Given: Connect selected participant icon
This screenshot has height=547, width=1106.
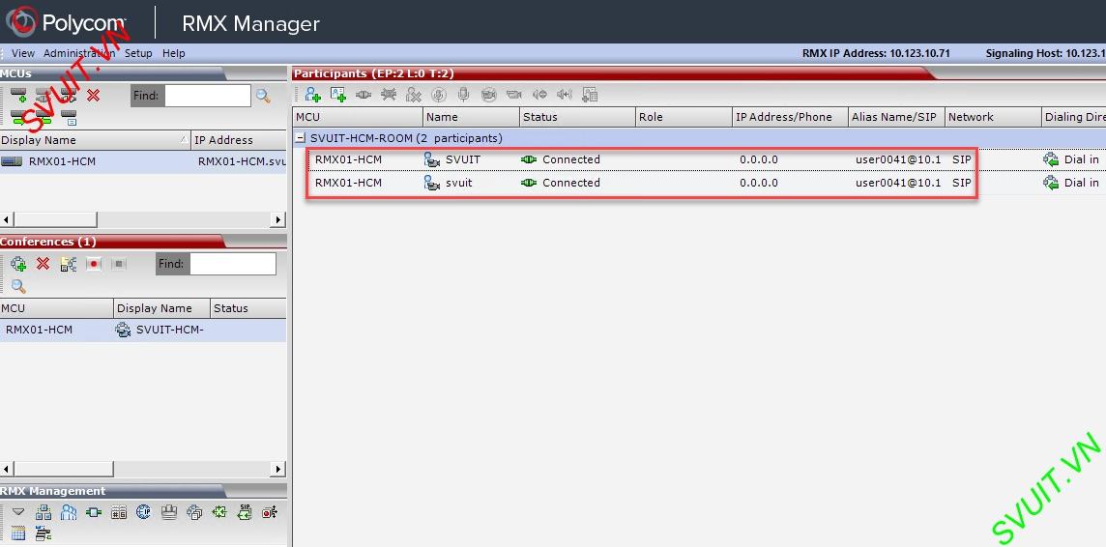Looking at the screenshot, I should [364, 94].
